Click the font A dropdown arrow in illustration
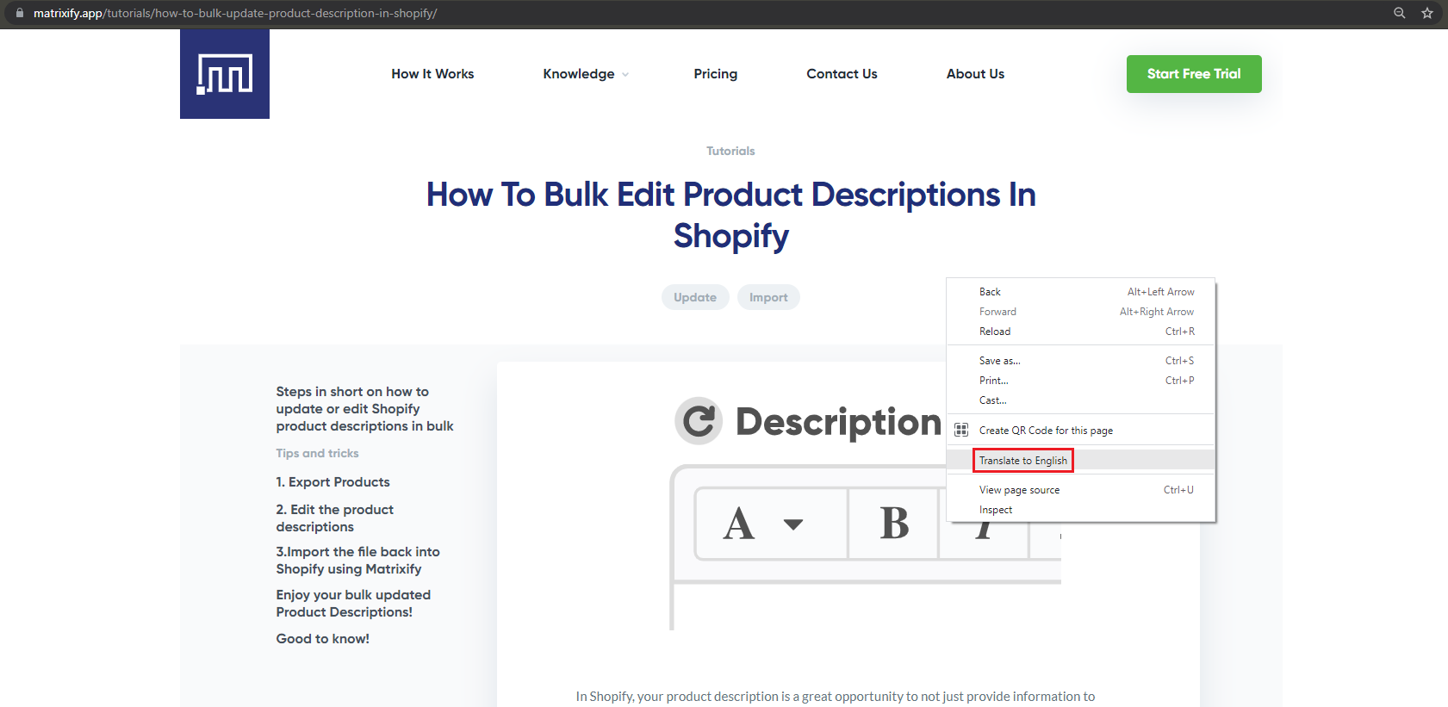This screenshot has height=707, width=1448. coord(793,524)
